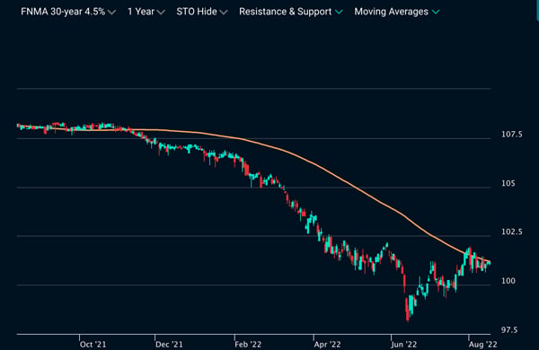This screenshot has width=539, height=350.
Task: Click the 107.5 price axis label
Action: click(511, 135)
